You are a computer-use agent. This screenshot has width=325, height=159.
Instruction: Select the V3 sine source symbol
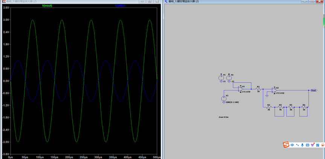224,98
